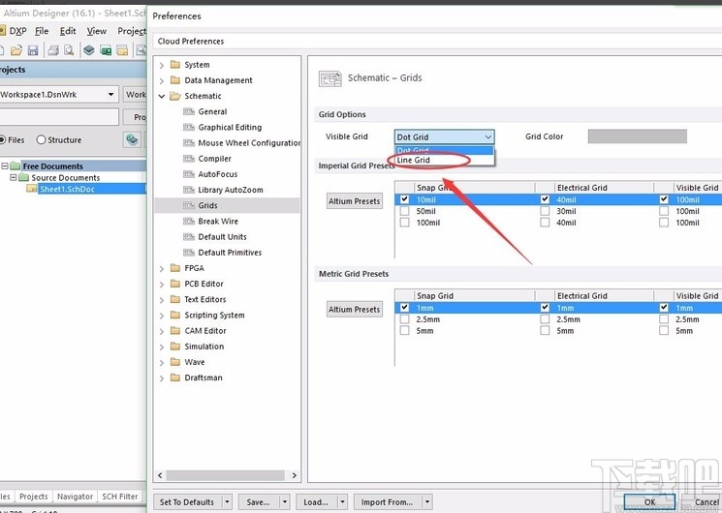Expand the PCB Editor tree node

162,285
